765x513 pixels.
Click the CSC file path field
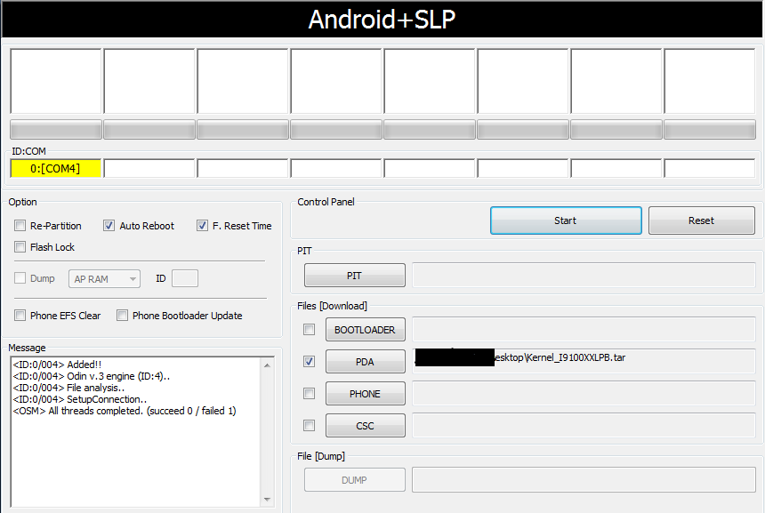pos(584,425)
